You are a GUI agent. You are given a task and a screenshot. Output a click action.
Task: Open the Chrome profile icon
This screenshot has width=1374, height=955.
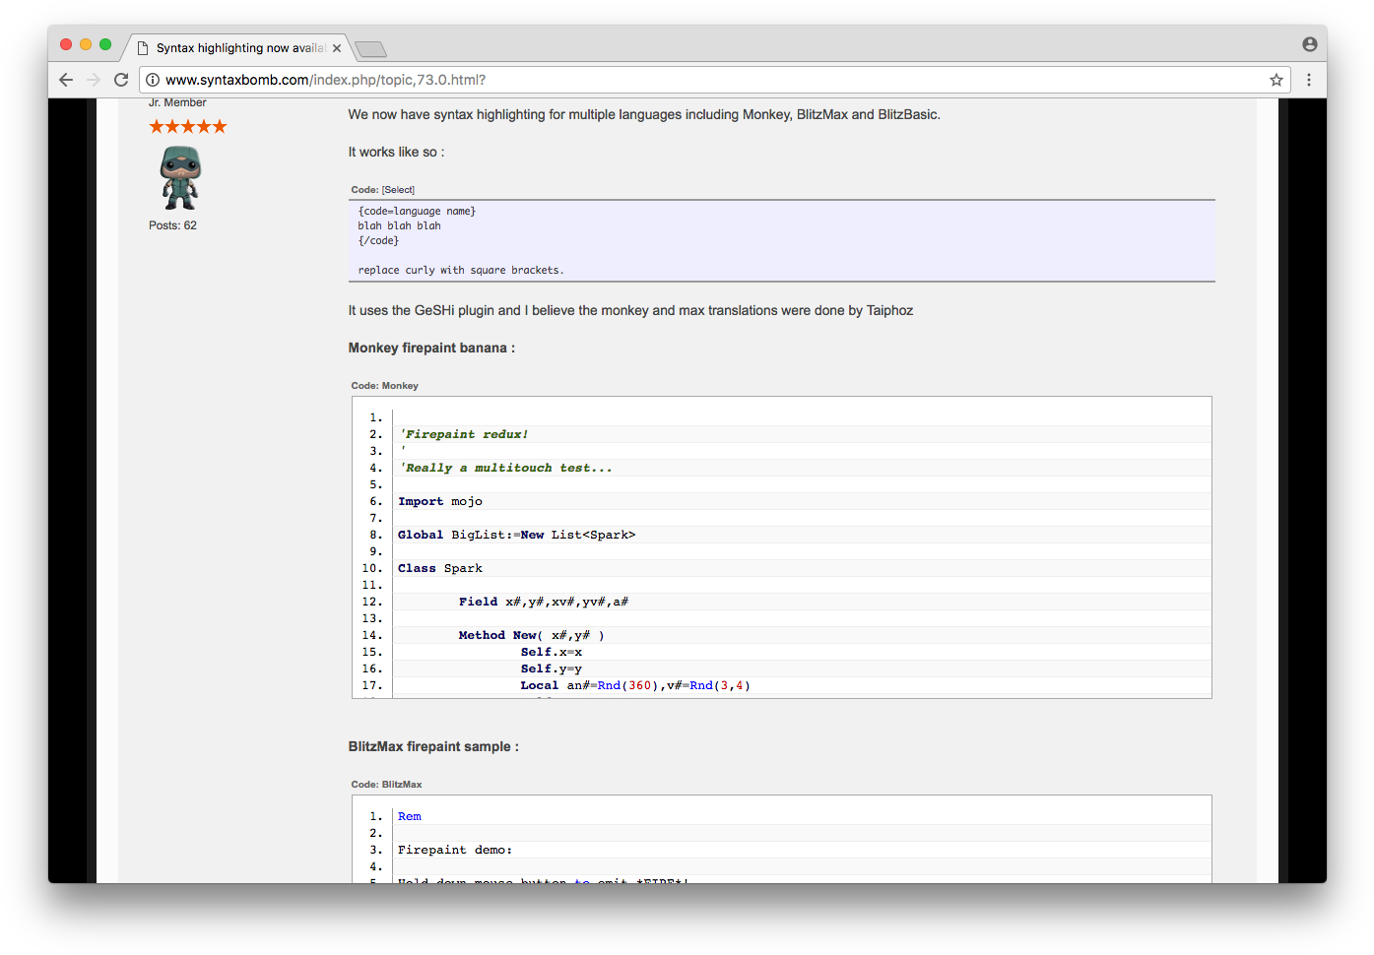click(x=1310, y=44)
